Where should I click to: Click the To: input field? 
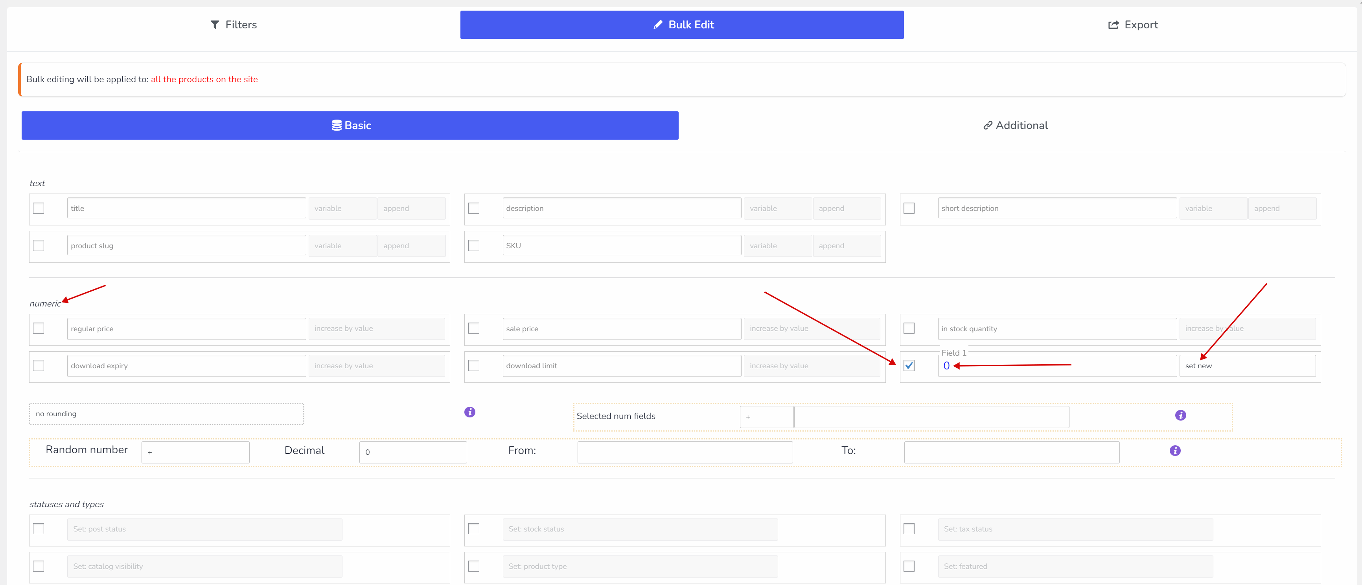point(1011,452)
